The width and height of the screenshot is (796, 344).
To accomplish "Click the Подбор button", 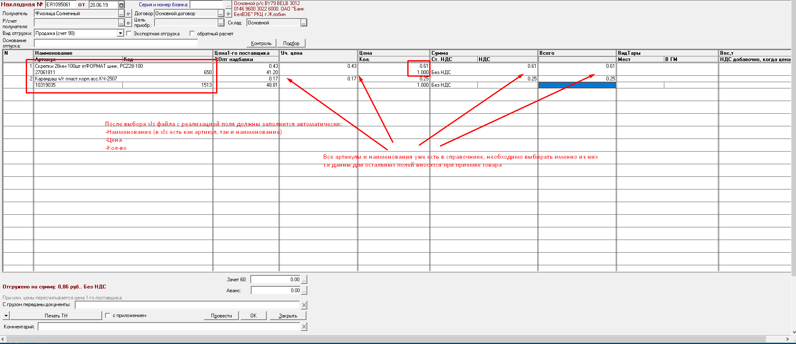I will [291, 43].
